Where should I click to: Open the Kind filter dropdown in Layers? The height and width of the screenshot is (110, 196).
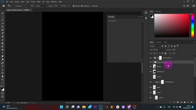coord(155,46)
